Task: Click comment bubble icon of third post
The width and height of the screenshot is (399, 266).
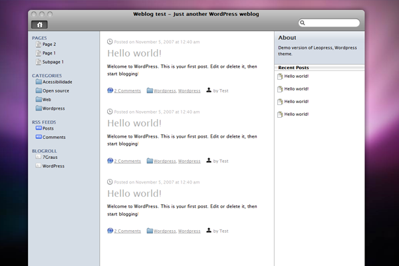Action: click(x=110, y=231)
